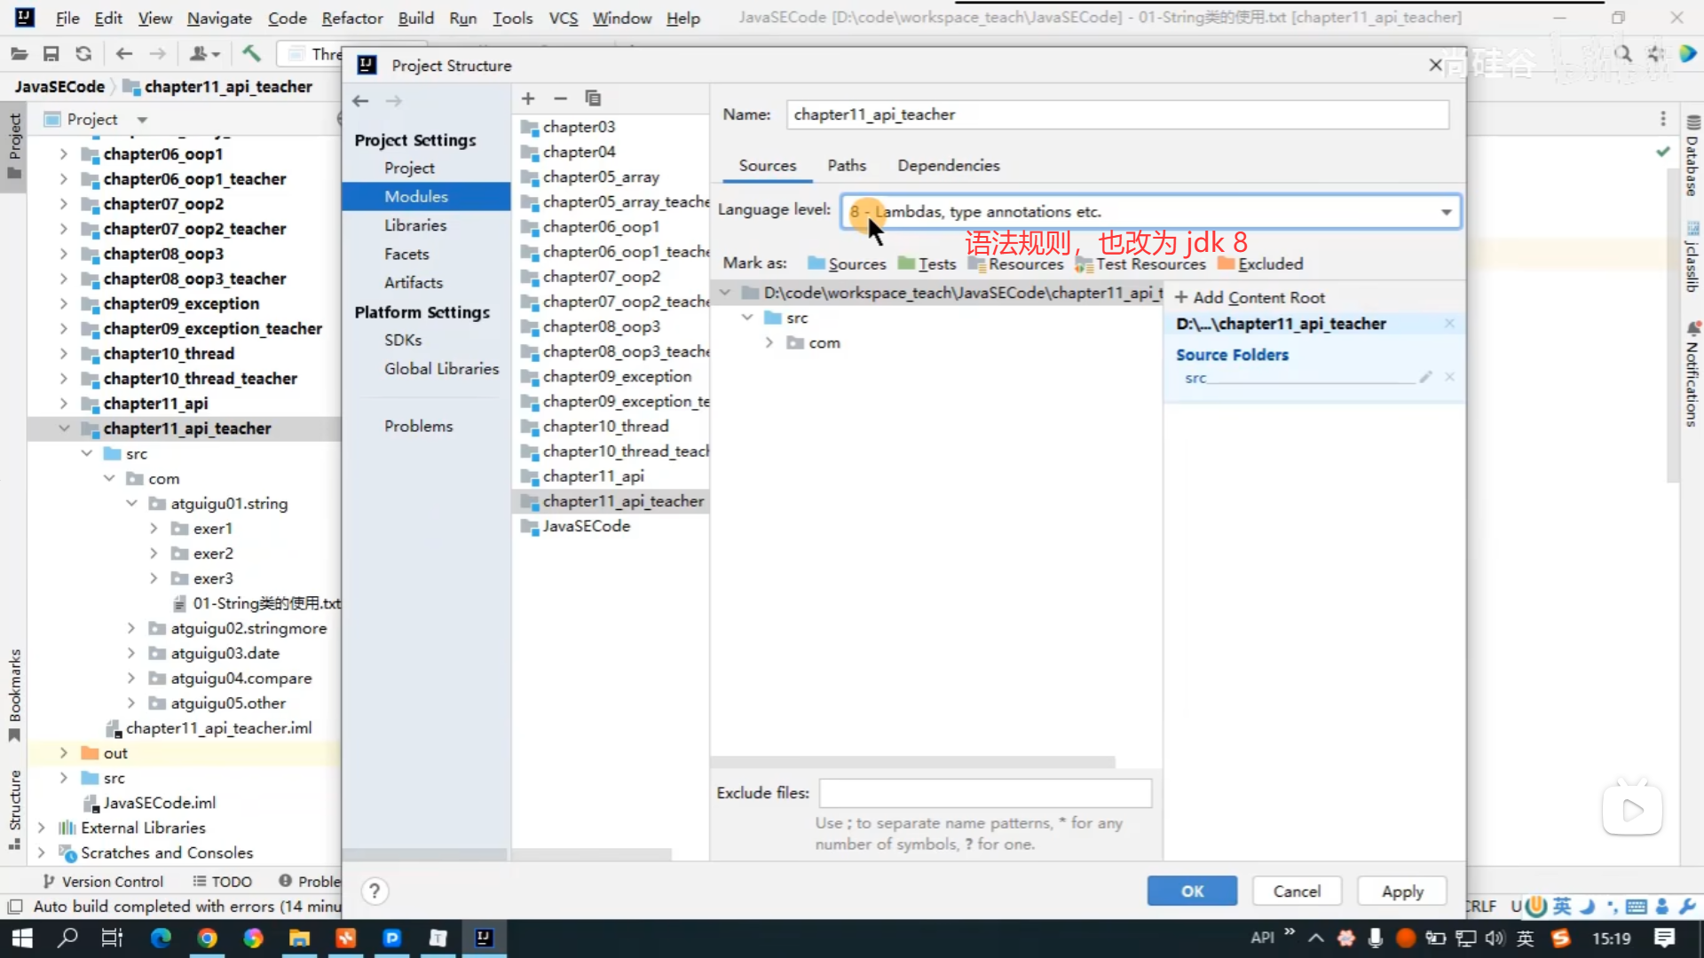This screenshot has width=1704, height=958.
Task: Click the Exclude files input field
Action: click(985, 793)
